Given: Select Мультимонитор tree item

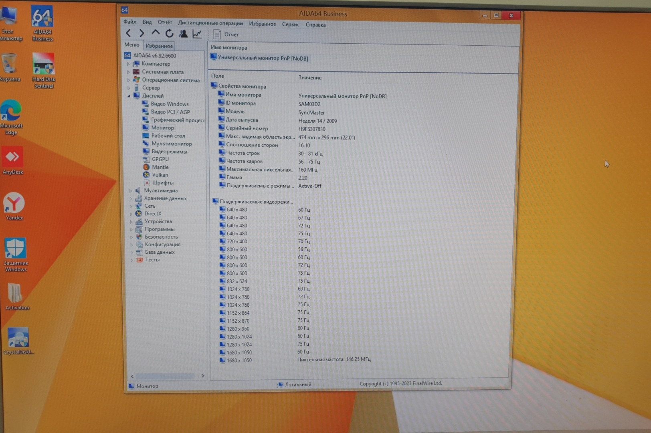Looking at the screenshot, I should coord(168,144).
